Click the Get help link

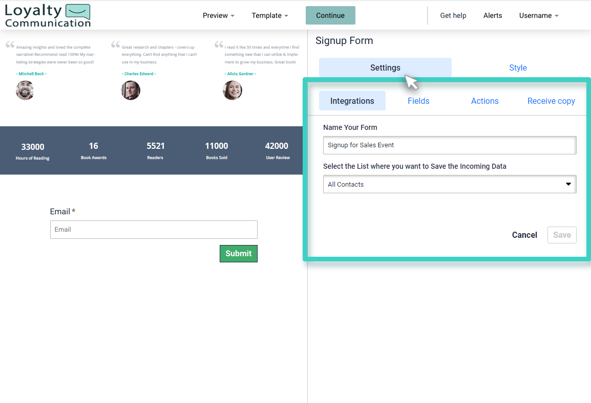click(x=453, y=15)
